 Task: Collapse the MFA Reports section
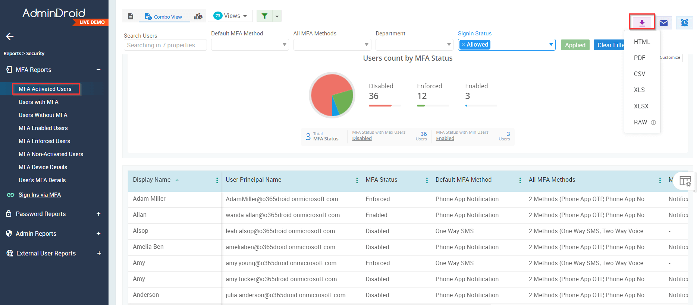pos(98,70)
